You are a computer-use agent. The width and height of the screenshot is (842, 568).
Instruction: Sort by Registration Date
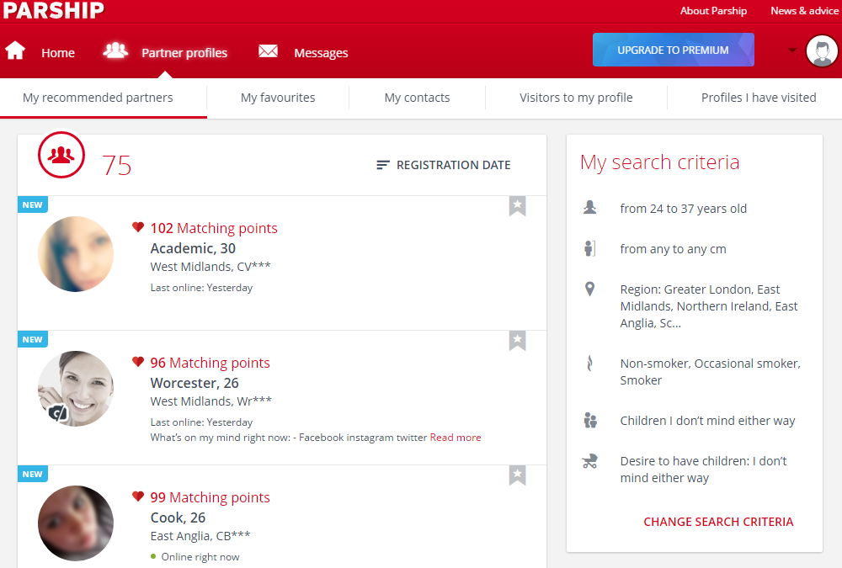point(453,165)
